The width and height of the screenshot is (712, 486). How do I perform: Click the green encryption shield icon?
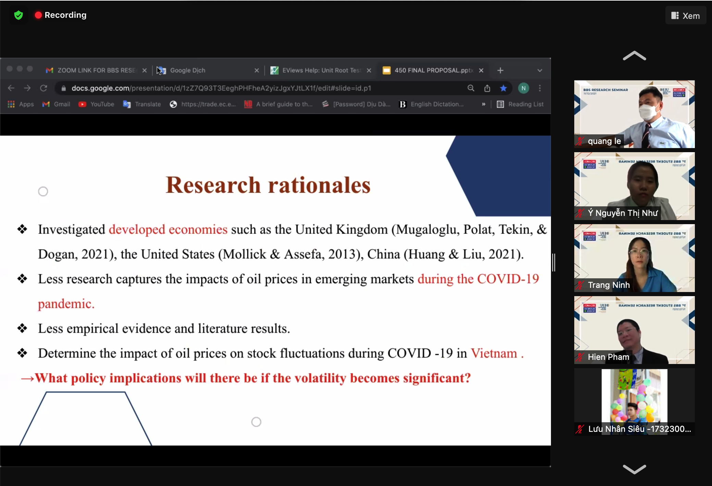pyautogui.click(x=19, y=15)
